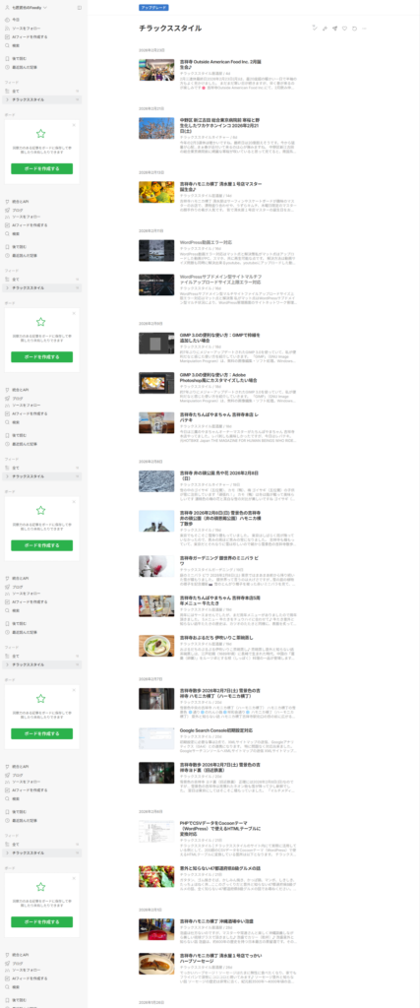
Task: Open article 吉祥寺 Outside American Food Inc. 2月誕生会
Action: click(x=220, y=64)
